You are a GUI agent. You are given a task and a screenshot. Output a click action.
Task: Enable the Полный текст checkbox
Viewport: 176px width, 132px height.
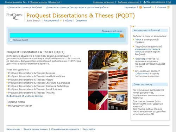tap(11, 40)
